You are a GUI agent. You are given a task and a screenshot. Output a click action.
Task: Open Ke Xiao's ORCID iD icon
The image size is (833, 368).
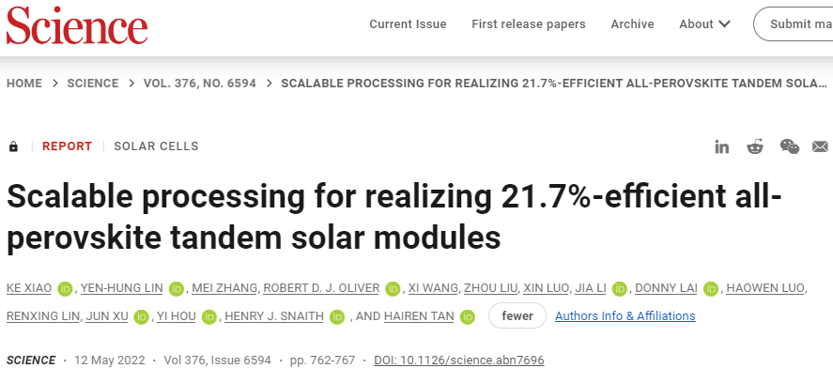pyautogui.click(x=65, y=289)
